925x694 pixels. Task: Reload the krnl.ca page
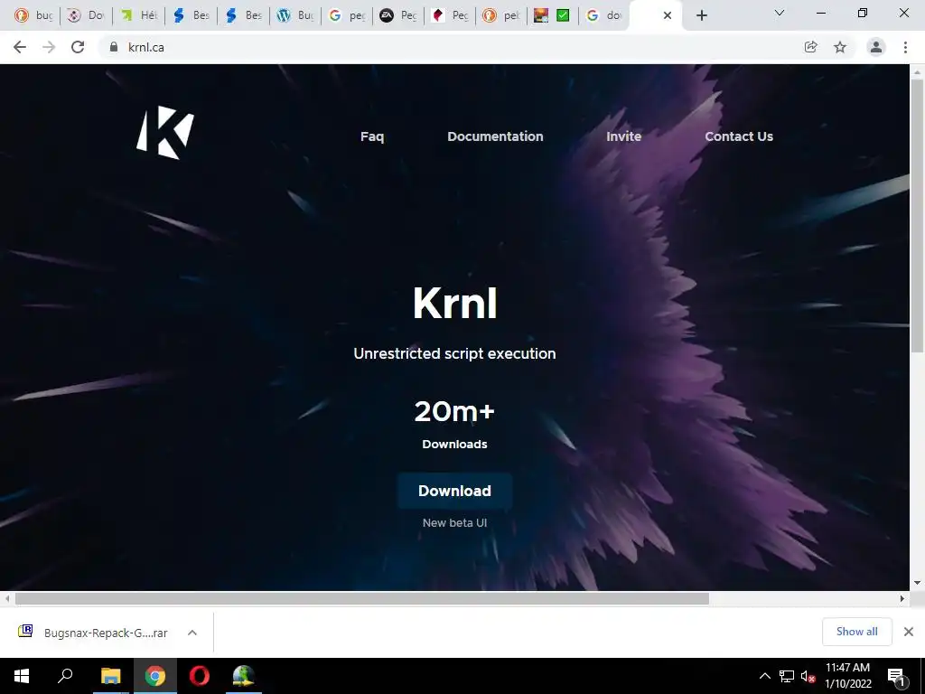pyautogui.click(x=78, y=47)
